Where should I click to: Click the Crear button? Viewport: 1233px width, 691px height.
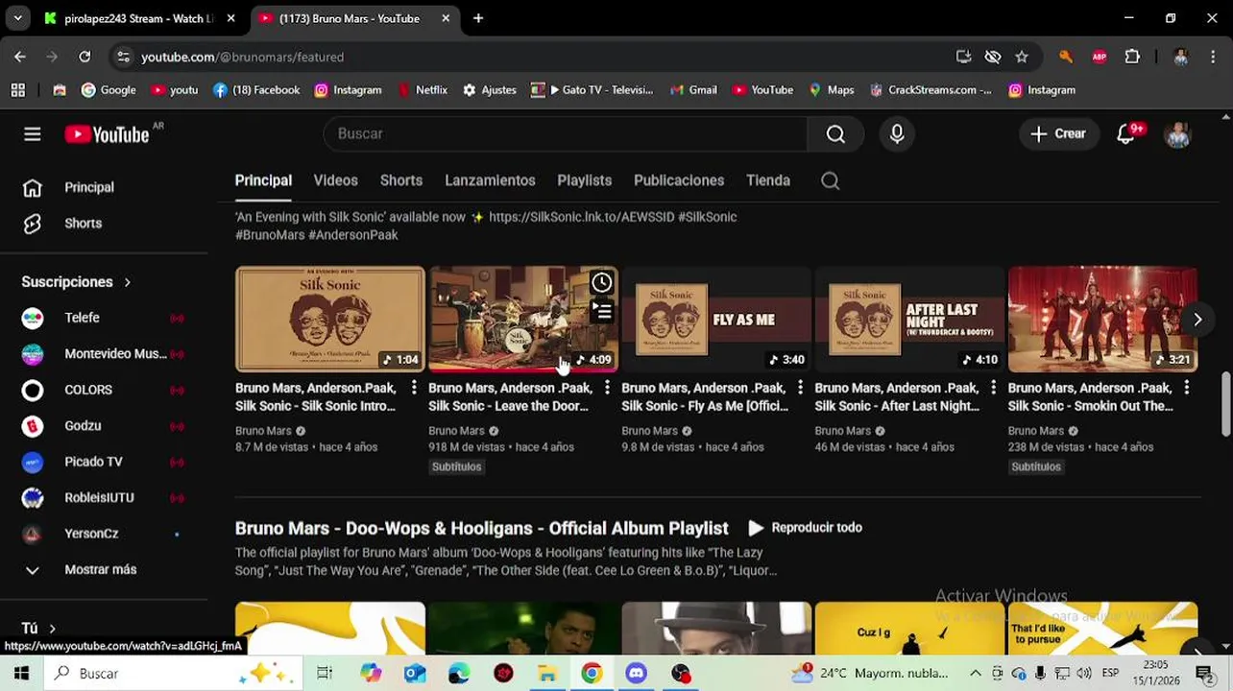[1058, 134]
